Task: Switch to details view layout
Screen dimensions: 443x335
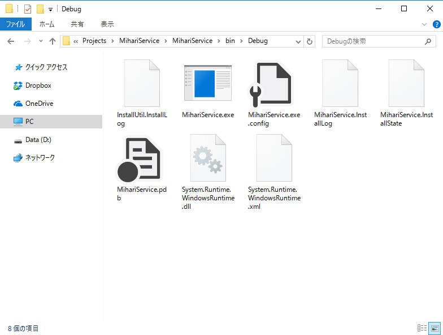Action: click(422, 328)
